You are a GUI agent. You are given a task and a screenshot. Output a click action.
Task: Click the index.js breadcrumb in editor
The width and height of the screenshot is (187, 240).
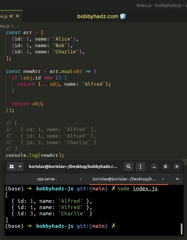pyautogui.click(x=5, y=26)
